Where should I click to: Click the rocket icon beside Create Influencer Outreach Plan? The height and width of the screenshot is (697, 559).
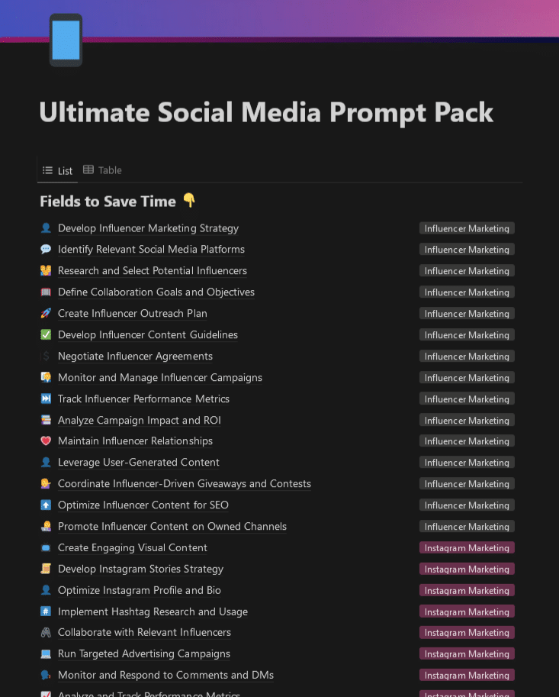tap(46, 314)
